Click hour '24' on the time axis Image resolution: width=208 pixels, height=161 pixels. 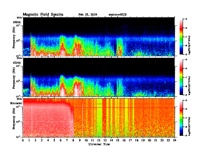pos(175,140)
